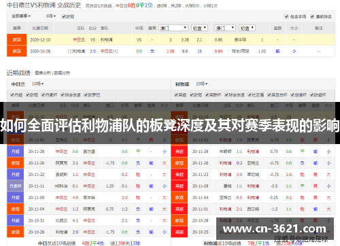Uncheck 社区盾 filter for 利物浦

pos(250,94)
